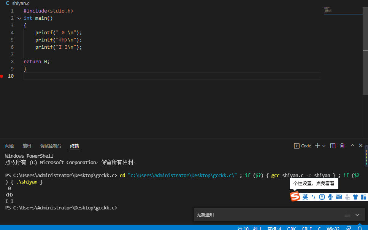Click the C file icon on shiyan.c tab
The height and width of the screenshot is (230, 368).
point(8,3)
